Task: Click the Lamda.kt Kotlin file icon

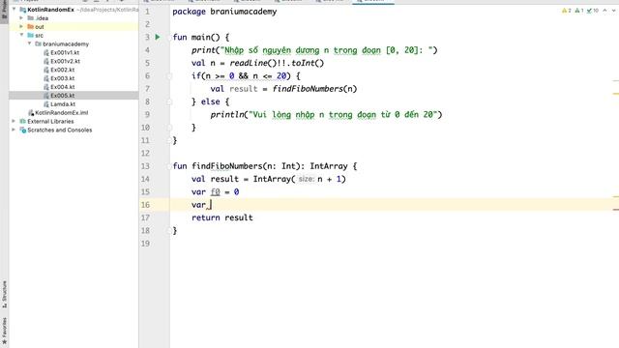Action: pyautogui.click(x=46, y=104)
